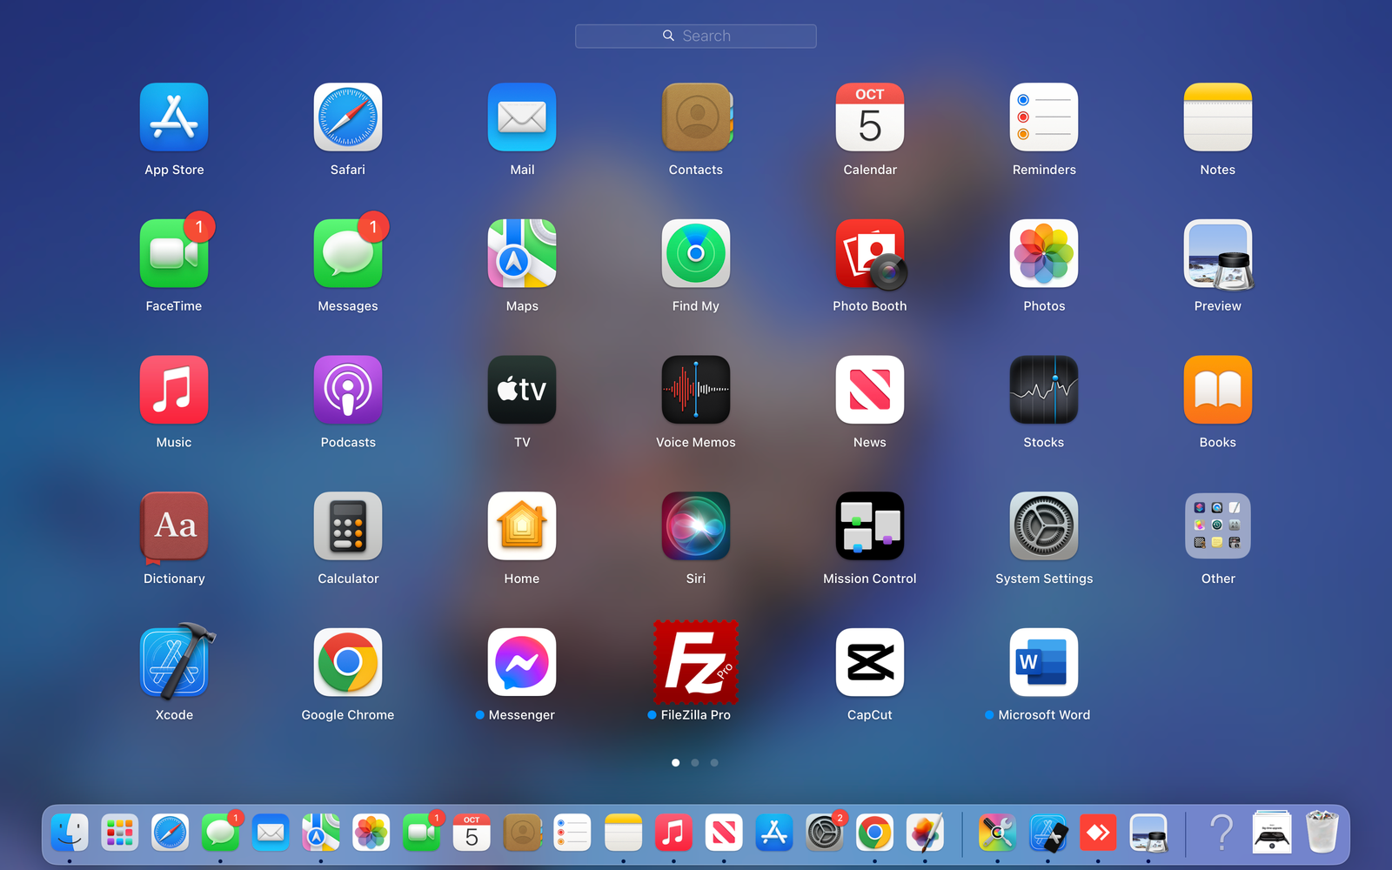Open Google Chrome from the Dock
1392x870 pixels.
point(874,833)
